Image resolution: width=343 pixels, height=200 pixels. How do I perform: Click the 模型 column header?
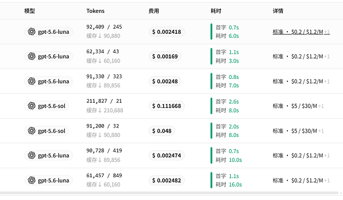click(29, 11)
